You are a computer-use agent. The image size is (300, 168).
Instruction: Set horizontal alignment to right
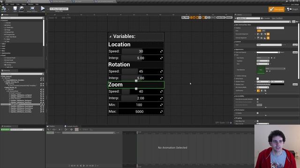(x=265, y=34)
